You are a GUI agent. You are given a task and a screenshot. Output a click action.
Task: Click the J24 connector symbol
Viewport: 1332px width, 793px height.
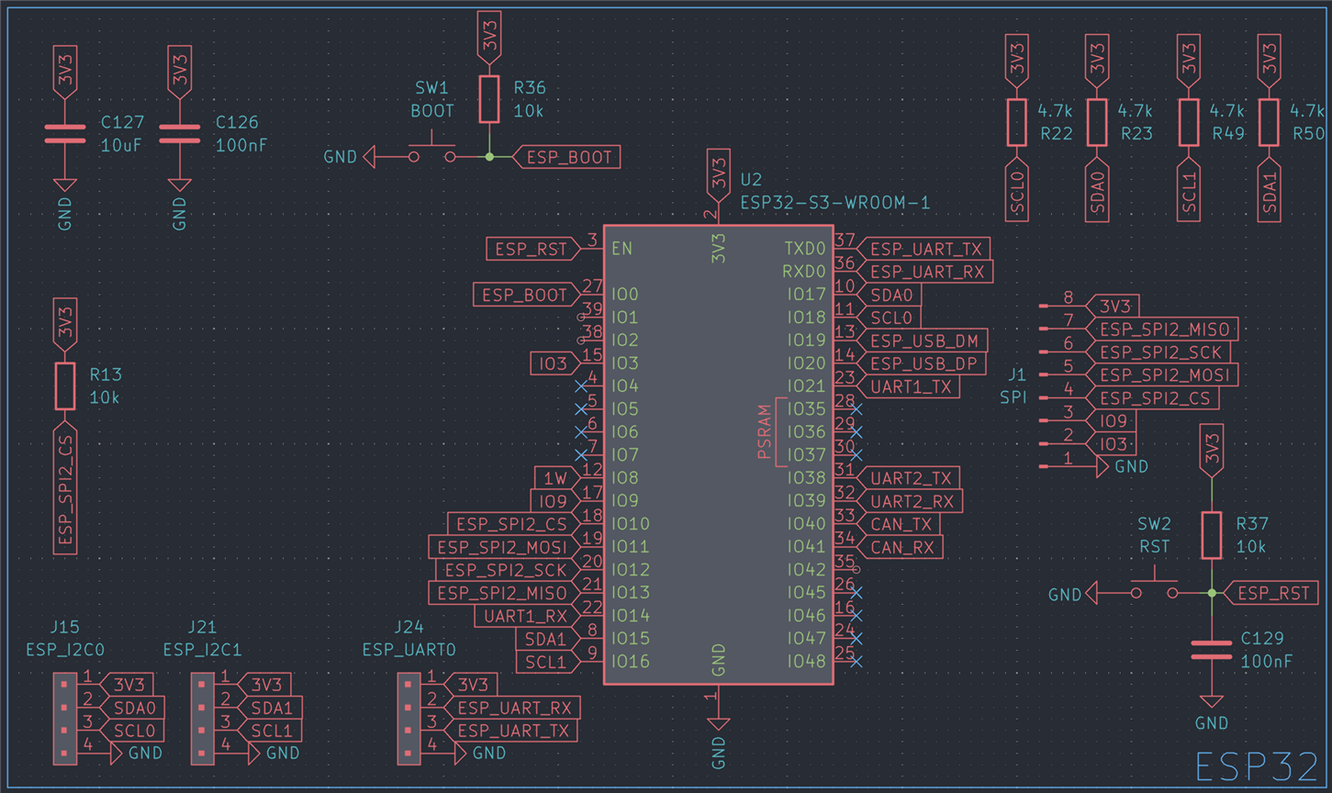pos(409,719)
